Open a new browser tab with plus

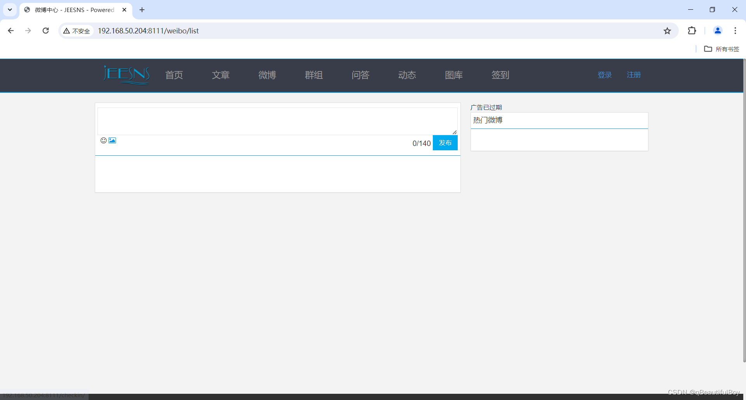(x=142, y=10)
